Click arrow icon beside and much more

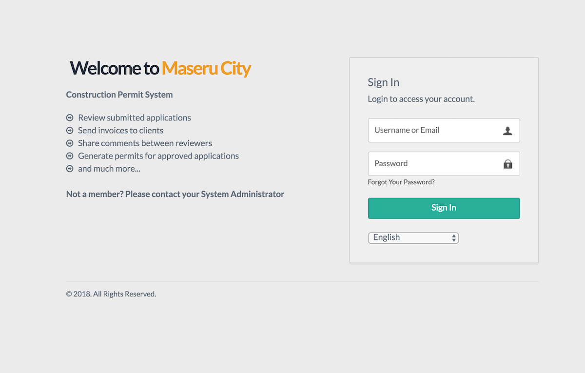70,169
